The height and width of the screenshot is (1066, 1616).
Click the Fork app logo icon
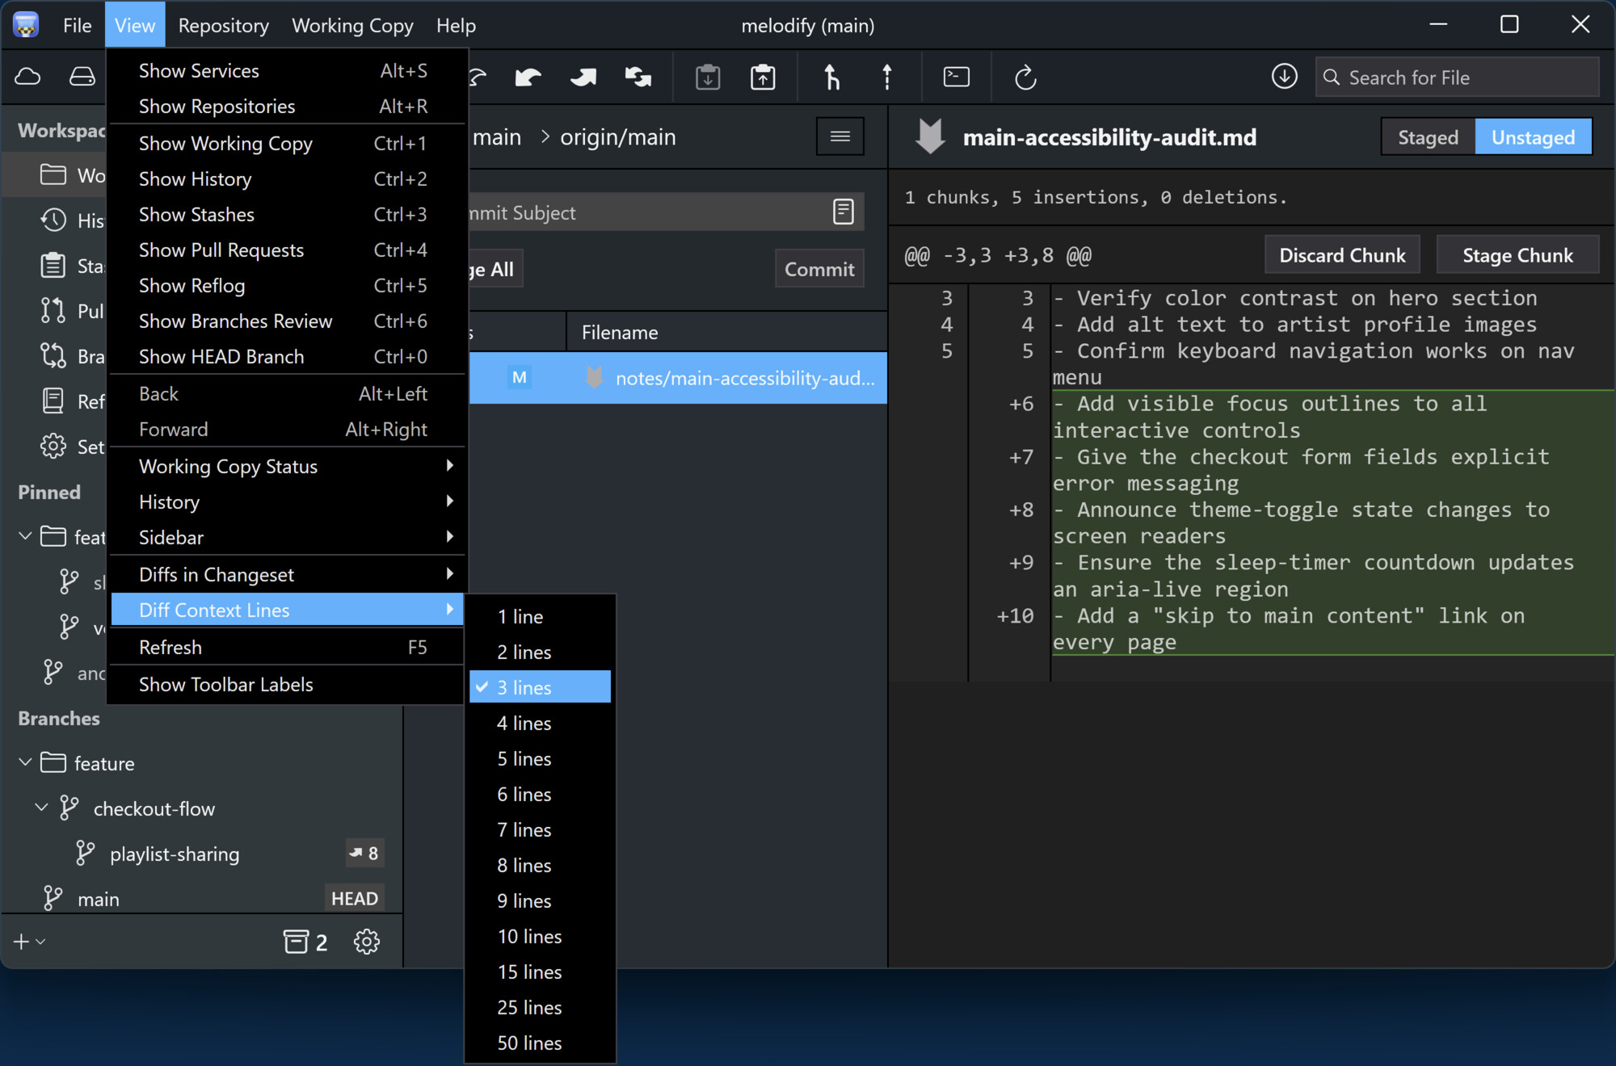26,25
